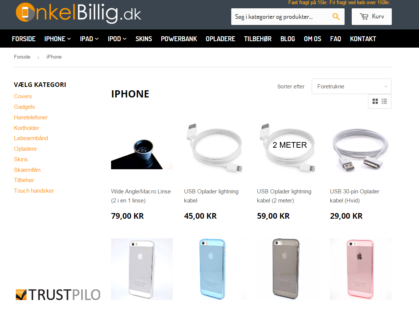The image size is (419, 309).
Task: Switch to list view layout
Action: pyautogui.click(x=384, y=101)
